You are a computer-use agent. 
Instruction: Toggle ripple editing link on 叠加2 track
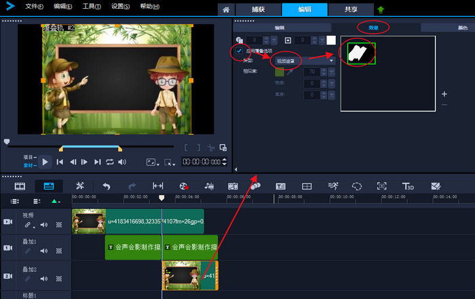[x=28, y=279]
